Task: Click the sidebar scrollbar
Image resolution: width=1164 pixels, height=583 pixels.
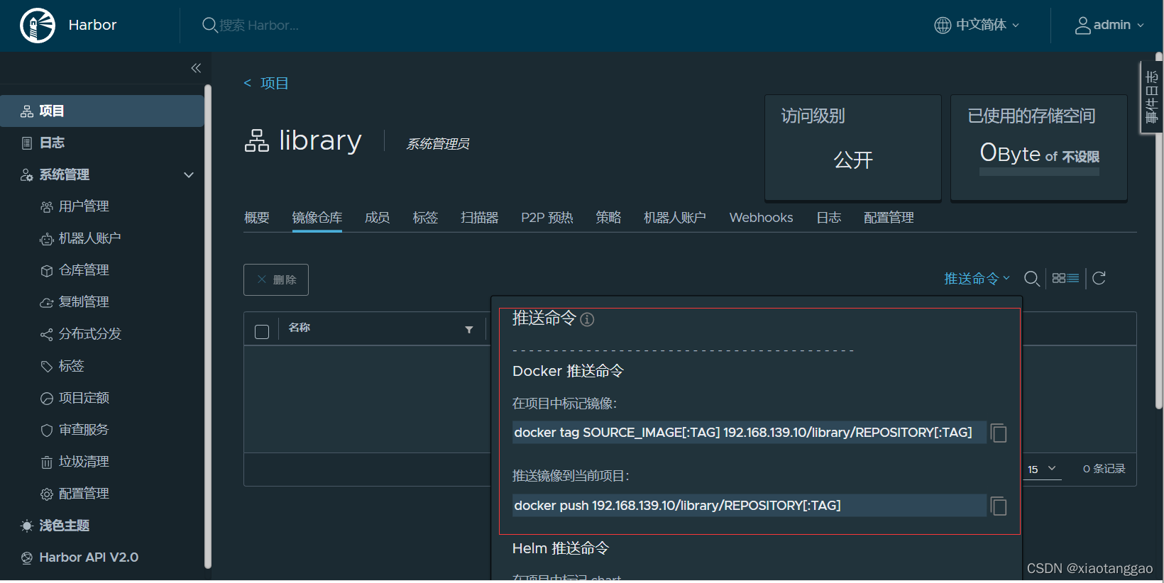Action: tap(208, 326)
